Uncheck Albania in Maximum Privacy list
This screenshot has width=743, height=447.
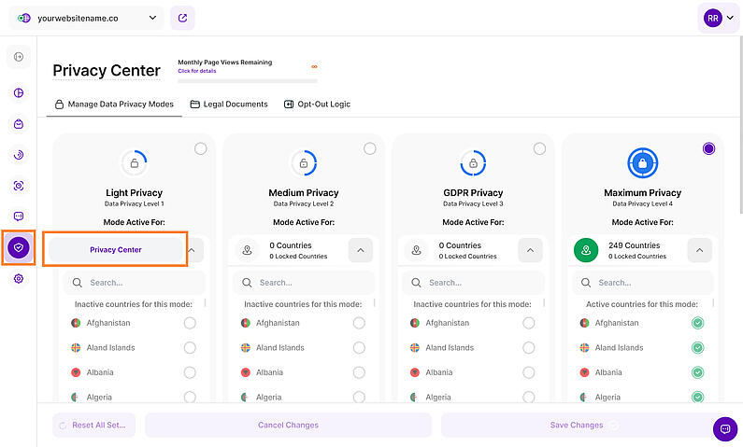pos(697,372)
